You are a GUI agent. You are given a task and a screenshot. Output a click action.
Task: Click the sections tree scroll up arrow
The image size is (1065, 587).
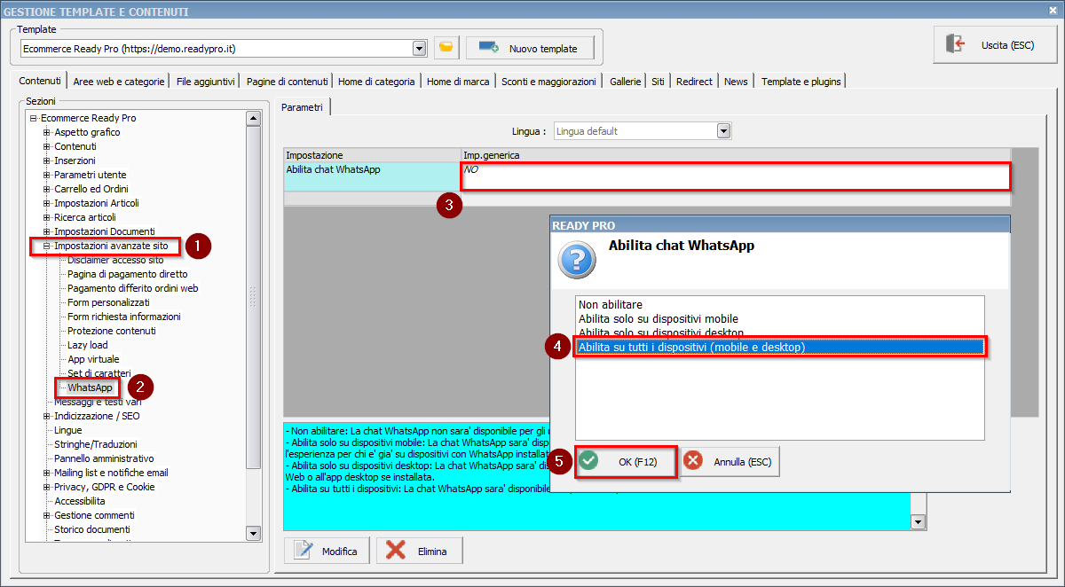[x=253, y=118]
